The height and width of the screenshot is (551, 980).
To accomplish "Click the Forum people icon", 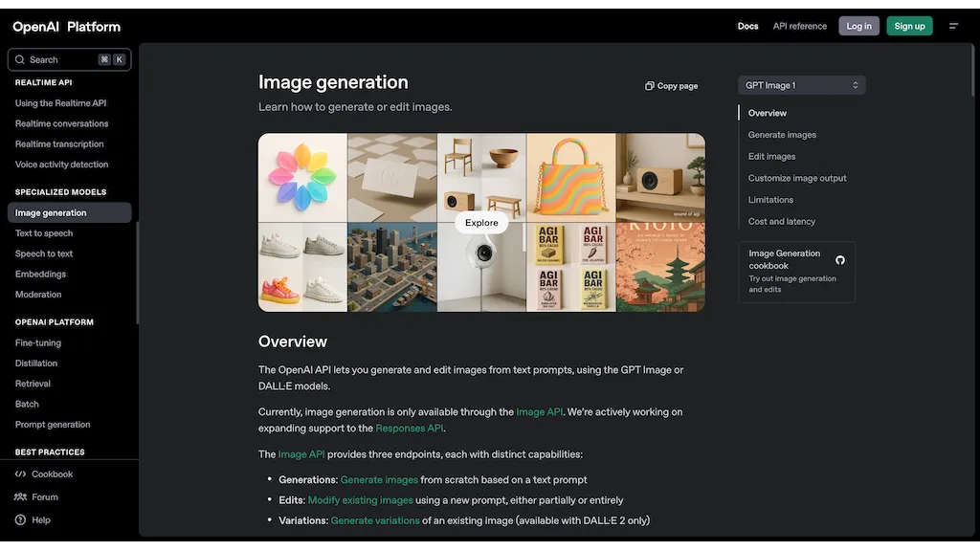I will pyautogui.click(x=21, y=496).
